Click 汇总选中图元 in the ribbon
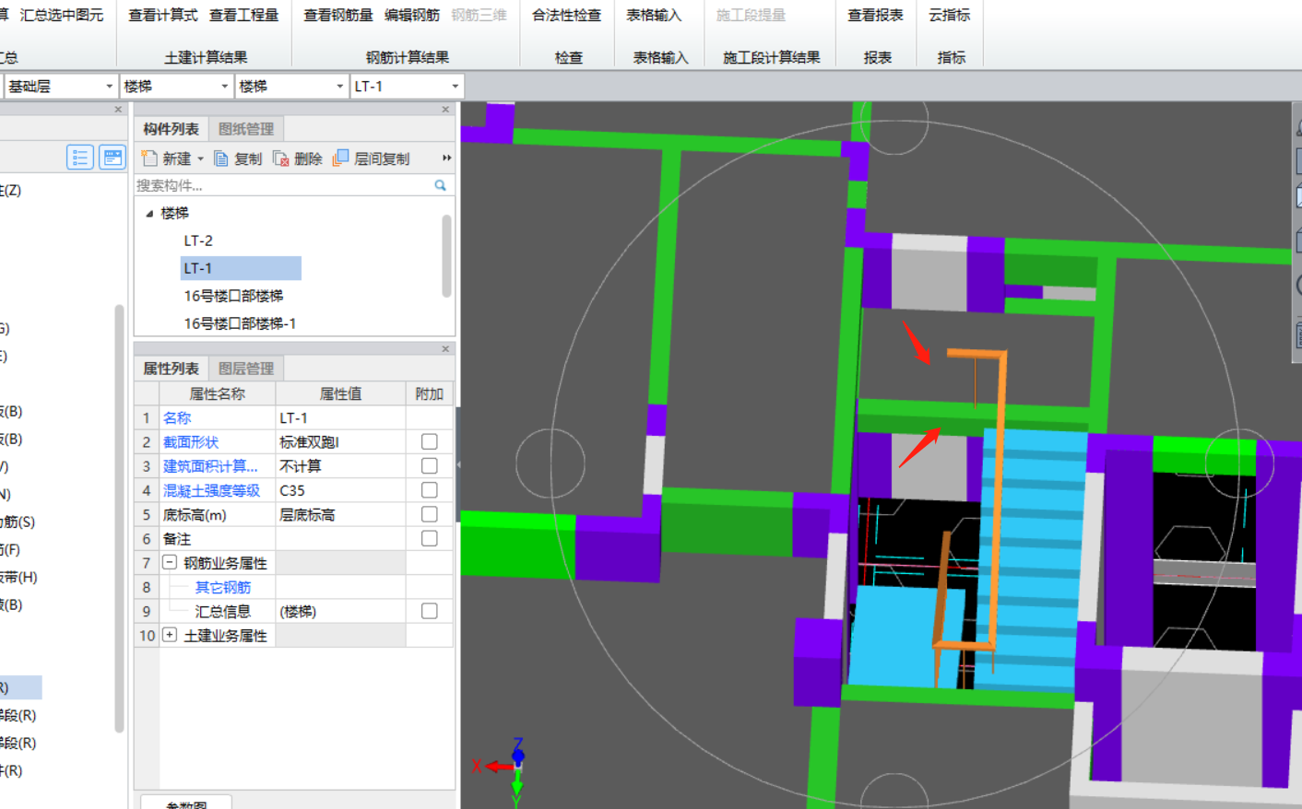 62,16
